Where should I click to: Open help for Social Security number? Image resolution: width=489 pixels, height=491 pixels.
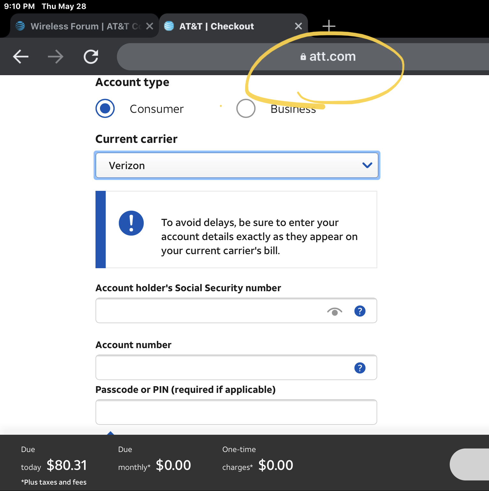coord(360,311)
